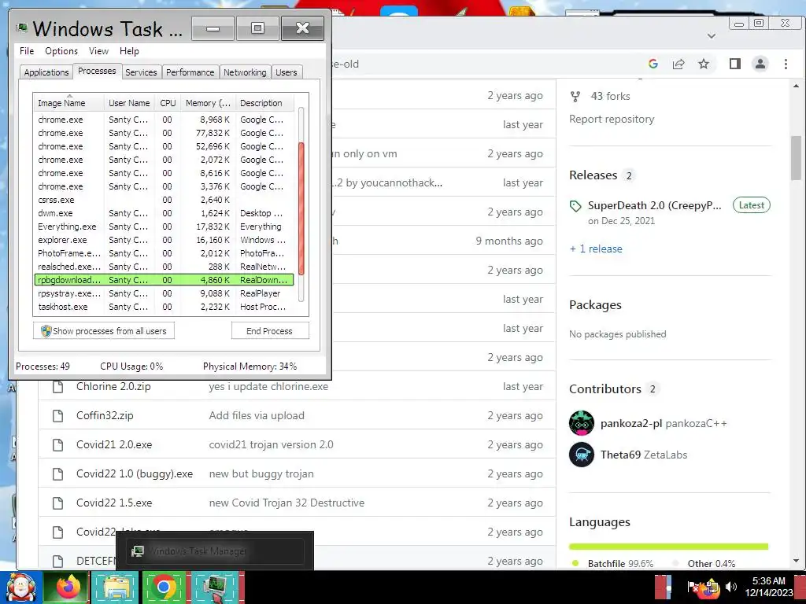The height and width of the screenshot is (604, 806).
Task: Sort by Memory column header
Action: click(x=208, y=103)
